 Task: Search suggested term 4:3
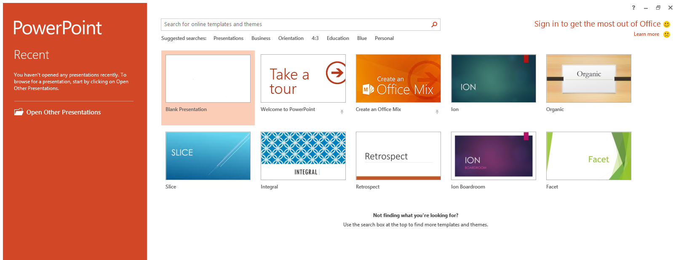315,38
